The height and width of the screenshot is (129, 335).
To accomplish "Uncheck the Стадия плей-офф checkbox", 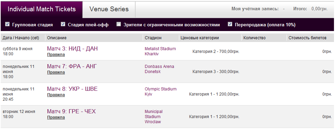I will click(63, 24).
